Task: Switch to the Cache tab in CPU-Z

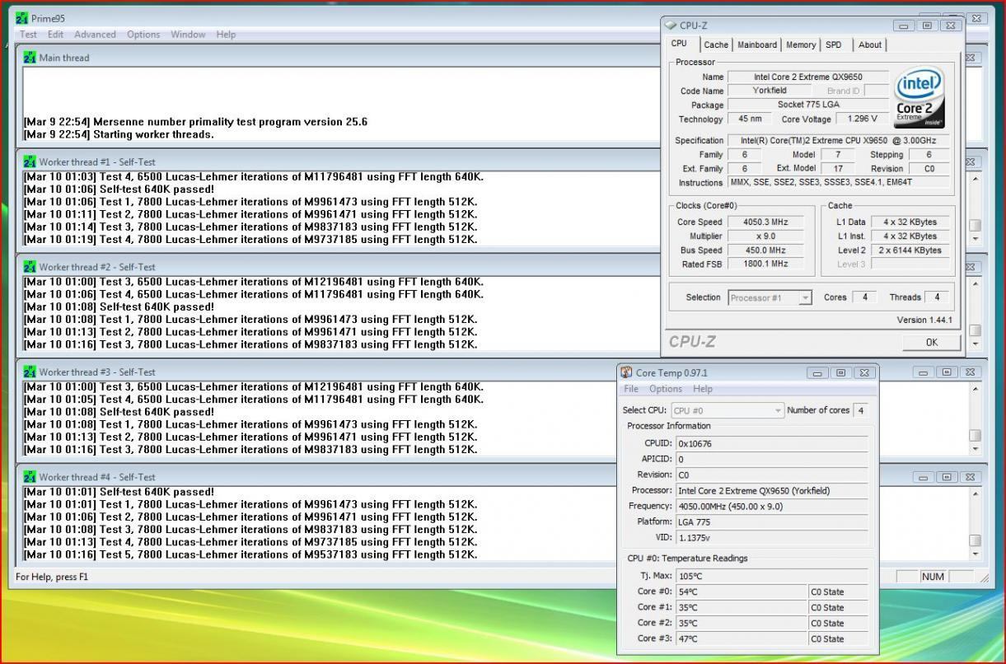Action: click(x=716, y=45)
